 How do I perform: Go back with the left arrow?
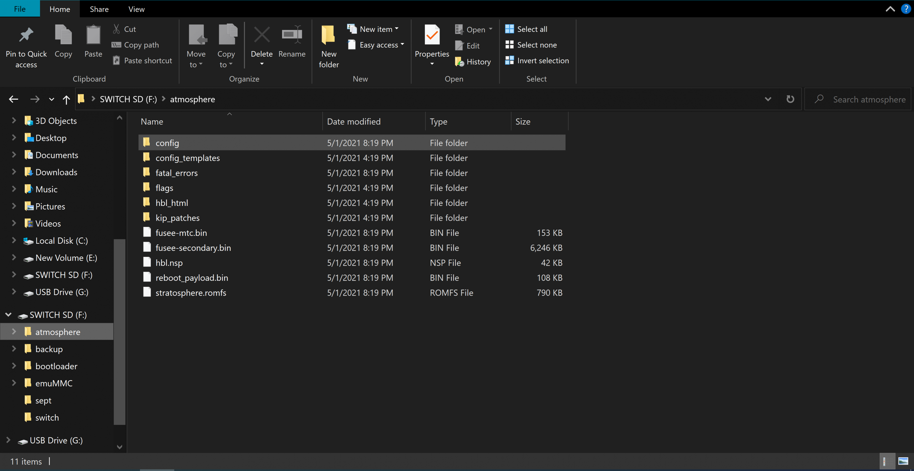pos(14,99)
